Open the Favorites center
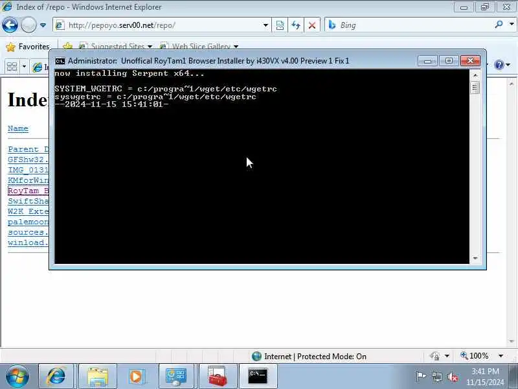The width and height of the screenshot is (518, 389). pyautogui.click(x=28, y=47)
